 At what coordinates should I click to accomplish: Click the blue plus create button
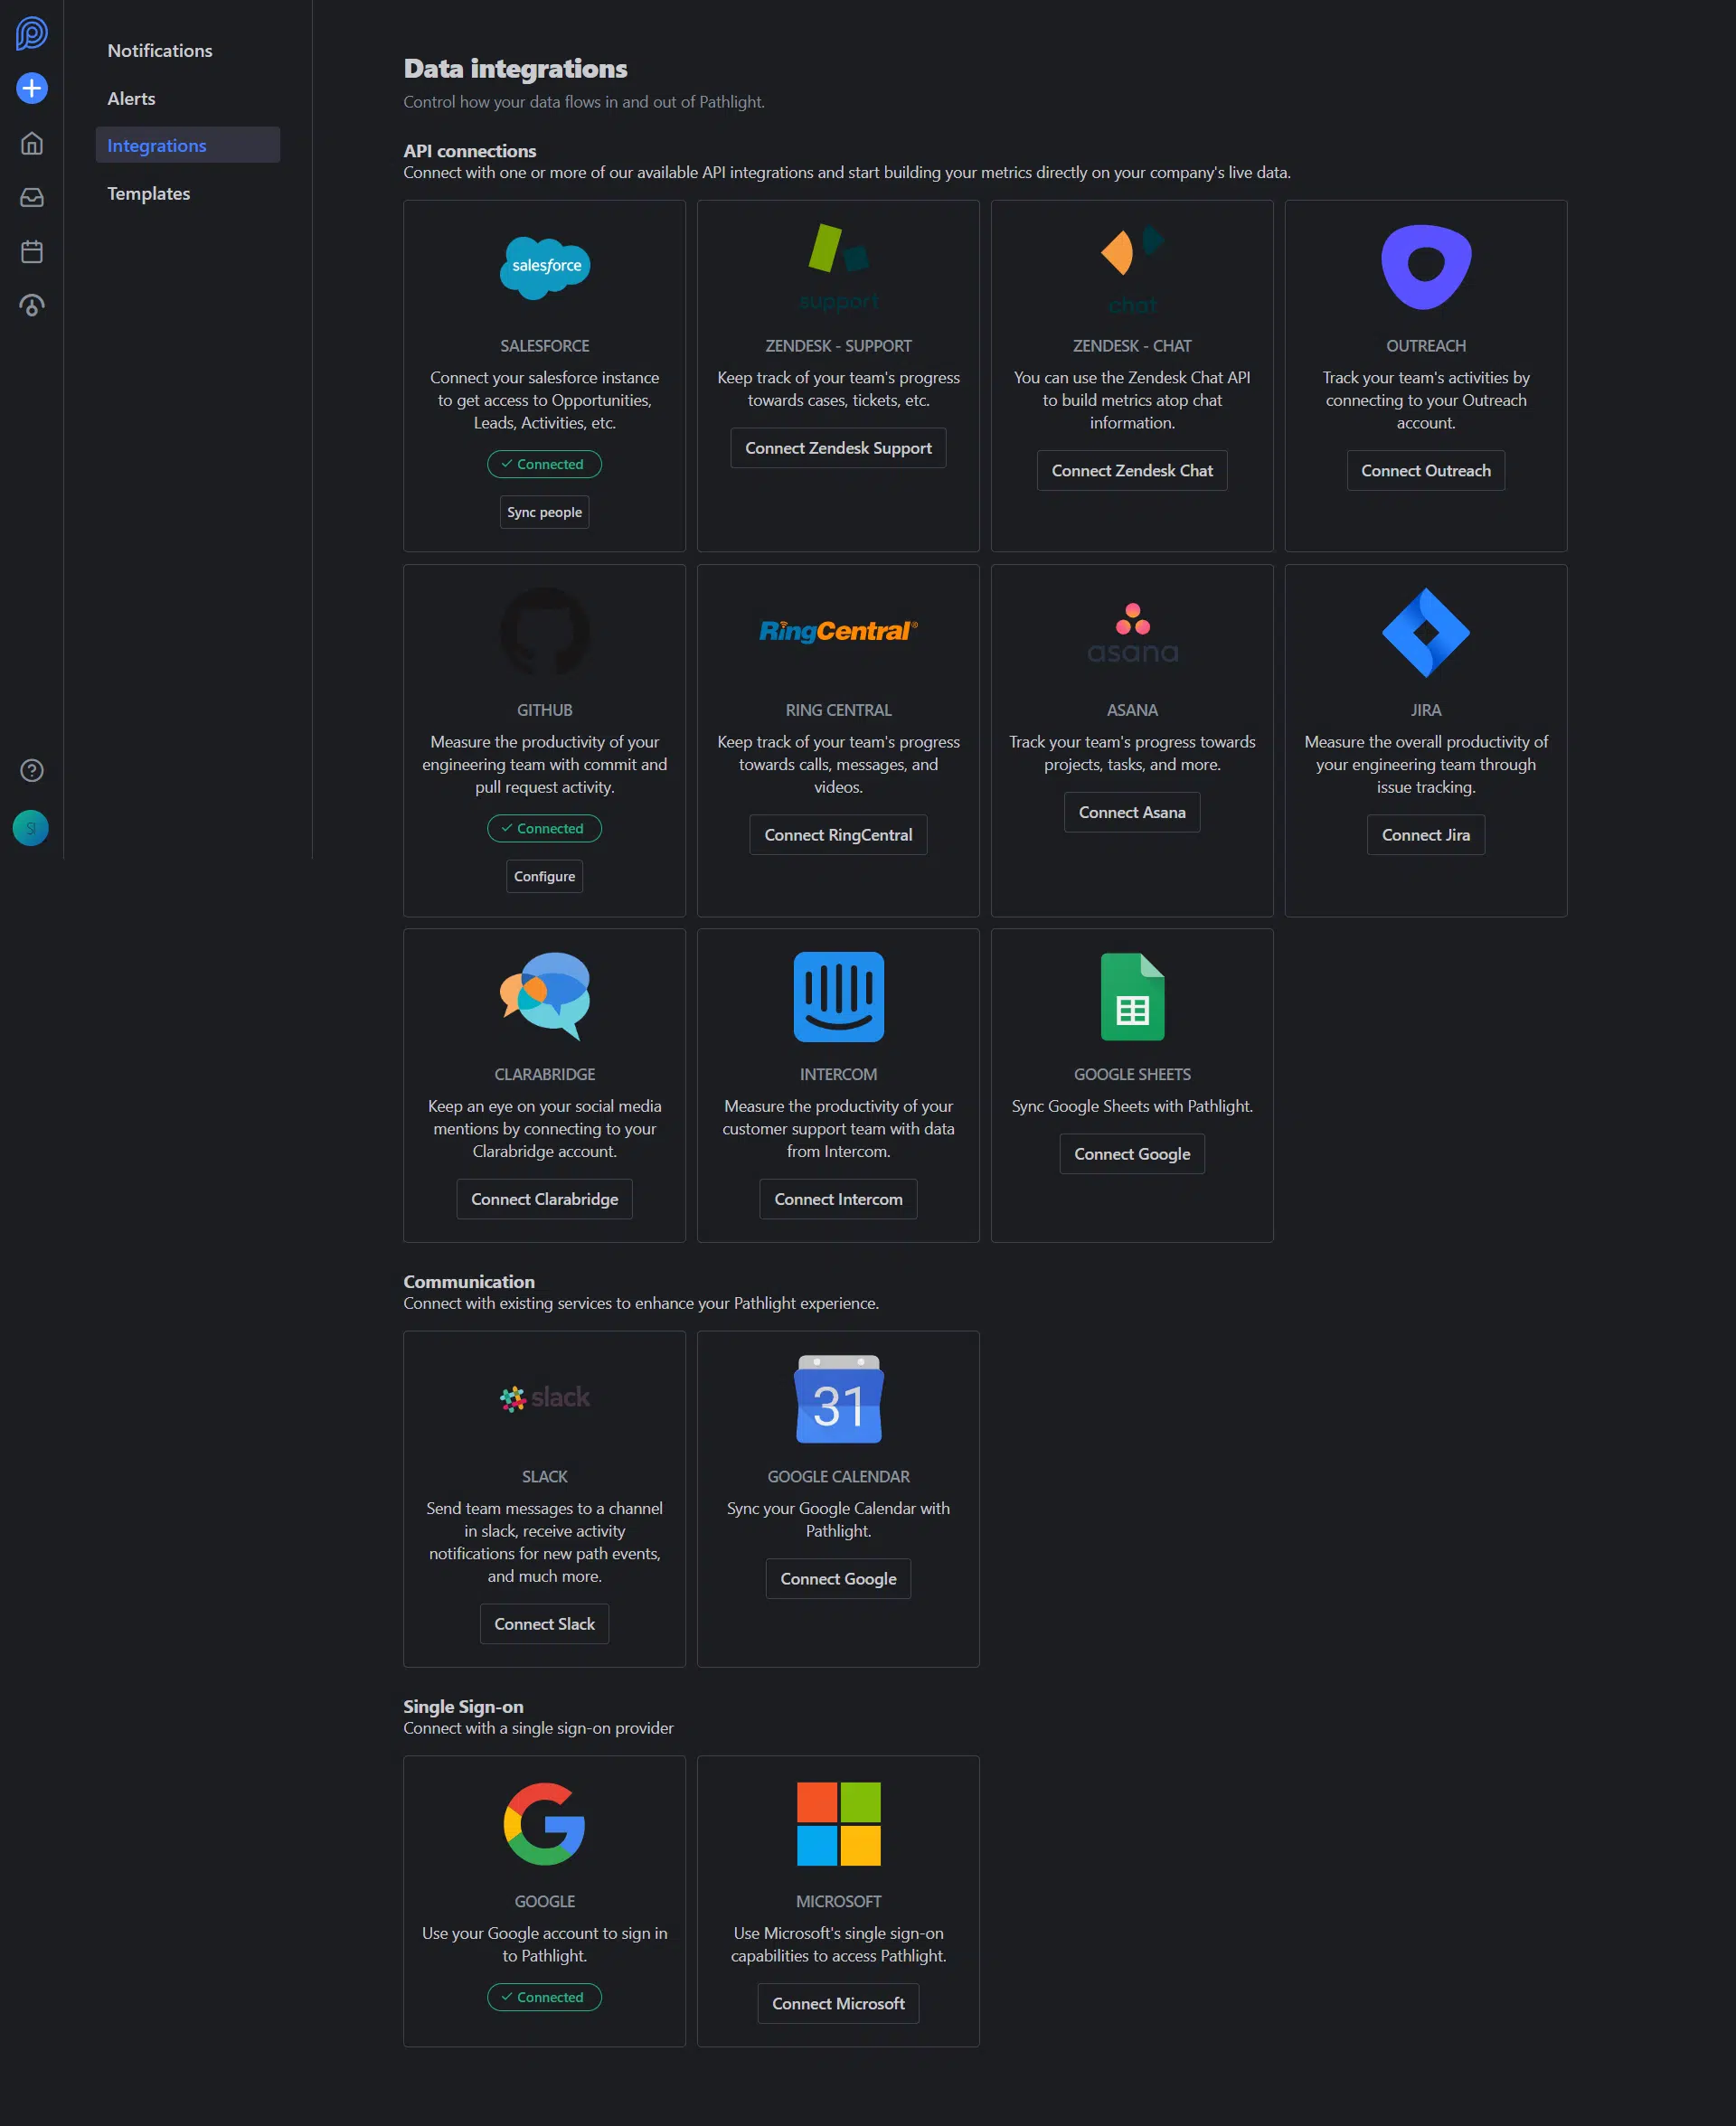click(31, 88)
